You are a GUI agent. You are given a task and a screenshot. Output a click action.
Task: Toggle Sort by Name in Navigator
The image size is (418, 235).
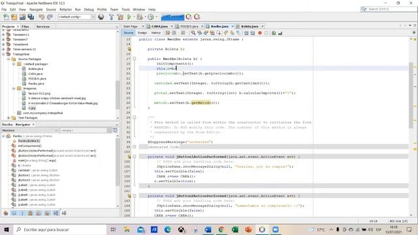pyautogui.click(x=56, y=213)
